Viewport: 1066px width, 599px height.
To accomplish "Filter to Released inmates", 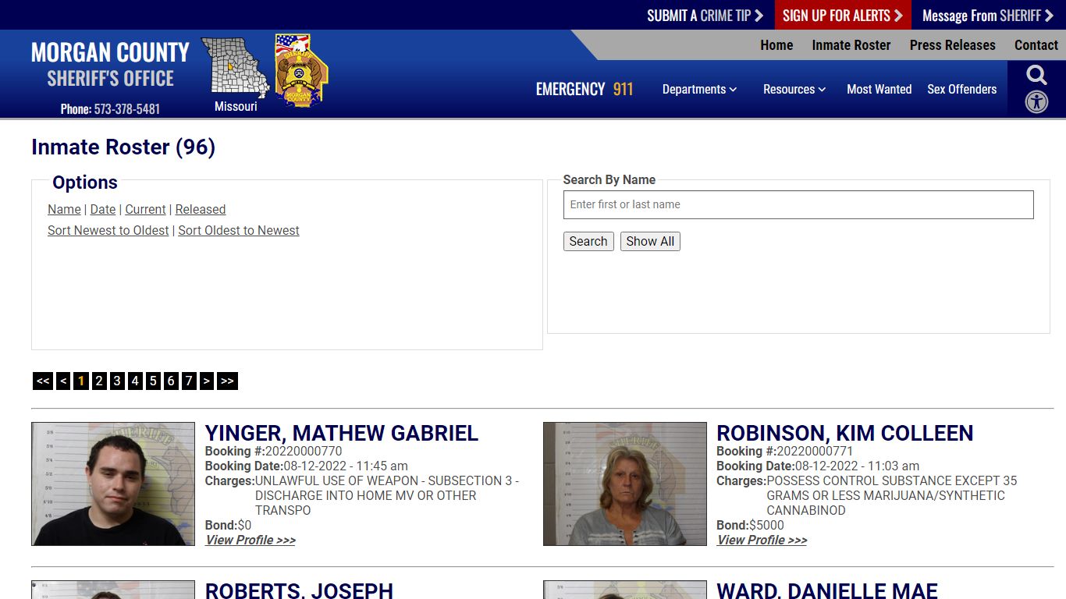I will [201, 209].
